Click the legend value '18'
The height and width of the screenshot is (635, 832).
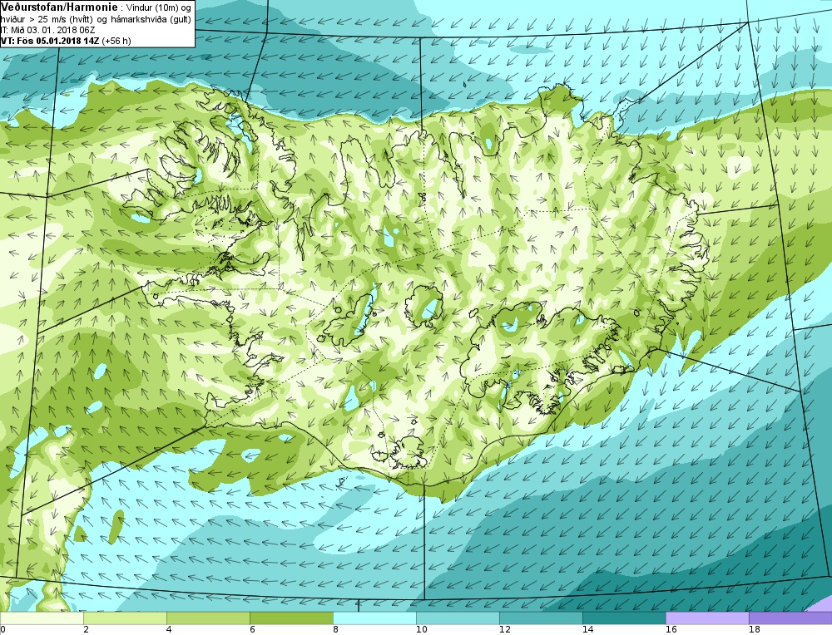(x=755, y=630)
